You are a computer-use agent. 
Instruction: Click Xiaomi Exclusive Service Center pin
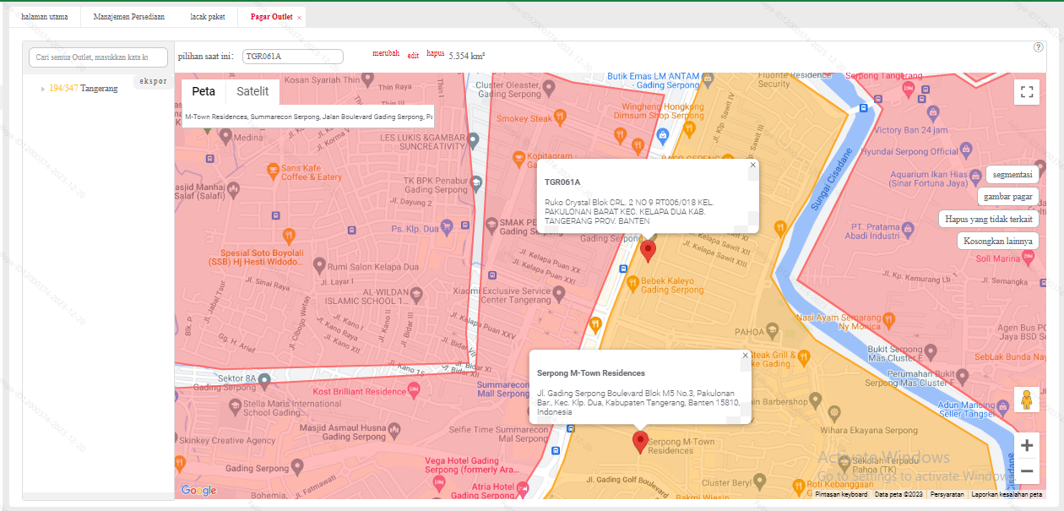point(558,293)
